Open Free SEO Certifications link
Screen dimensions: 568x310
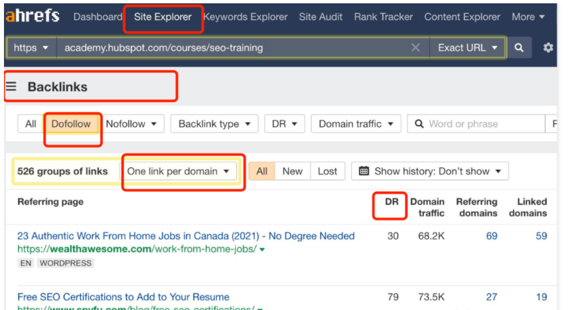coord(123,297)
